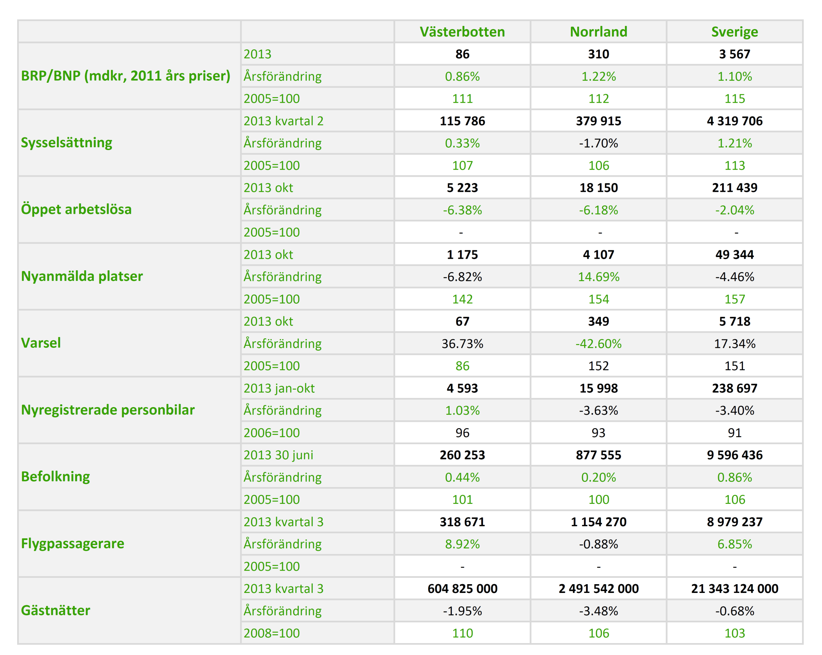The image size is (822, 655).
Task: Click Sverige BNP index value 115
Action: coord(734,99)
